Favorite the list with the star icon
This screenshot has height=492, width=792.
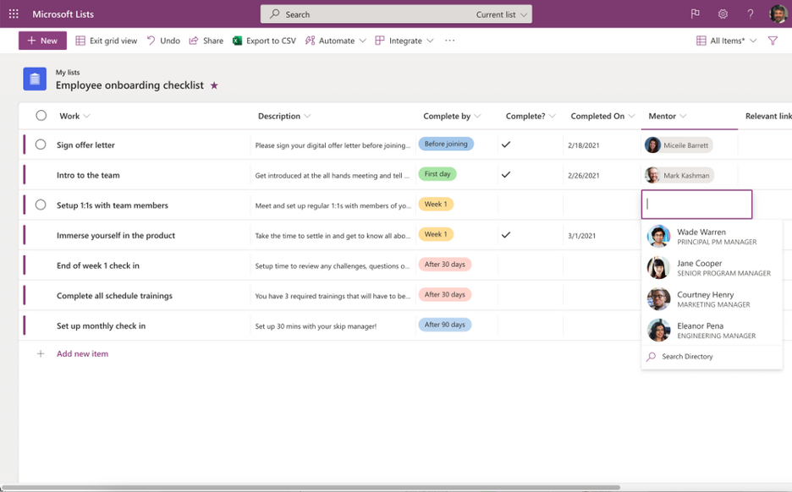[214, 85]
